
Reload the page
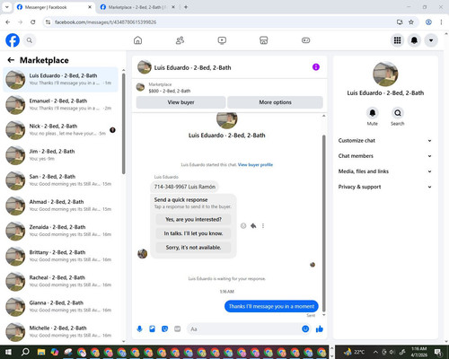(33, 22)
